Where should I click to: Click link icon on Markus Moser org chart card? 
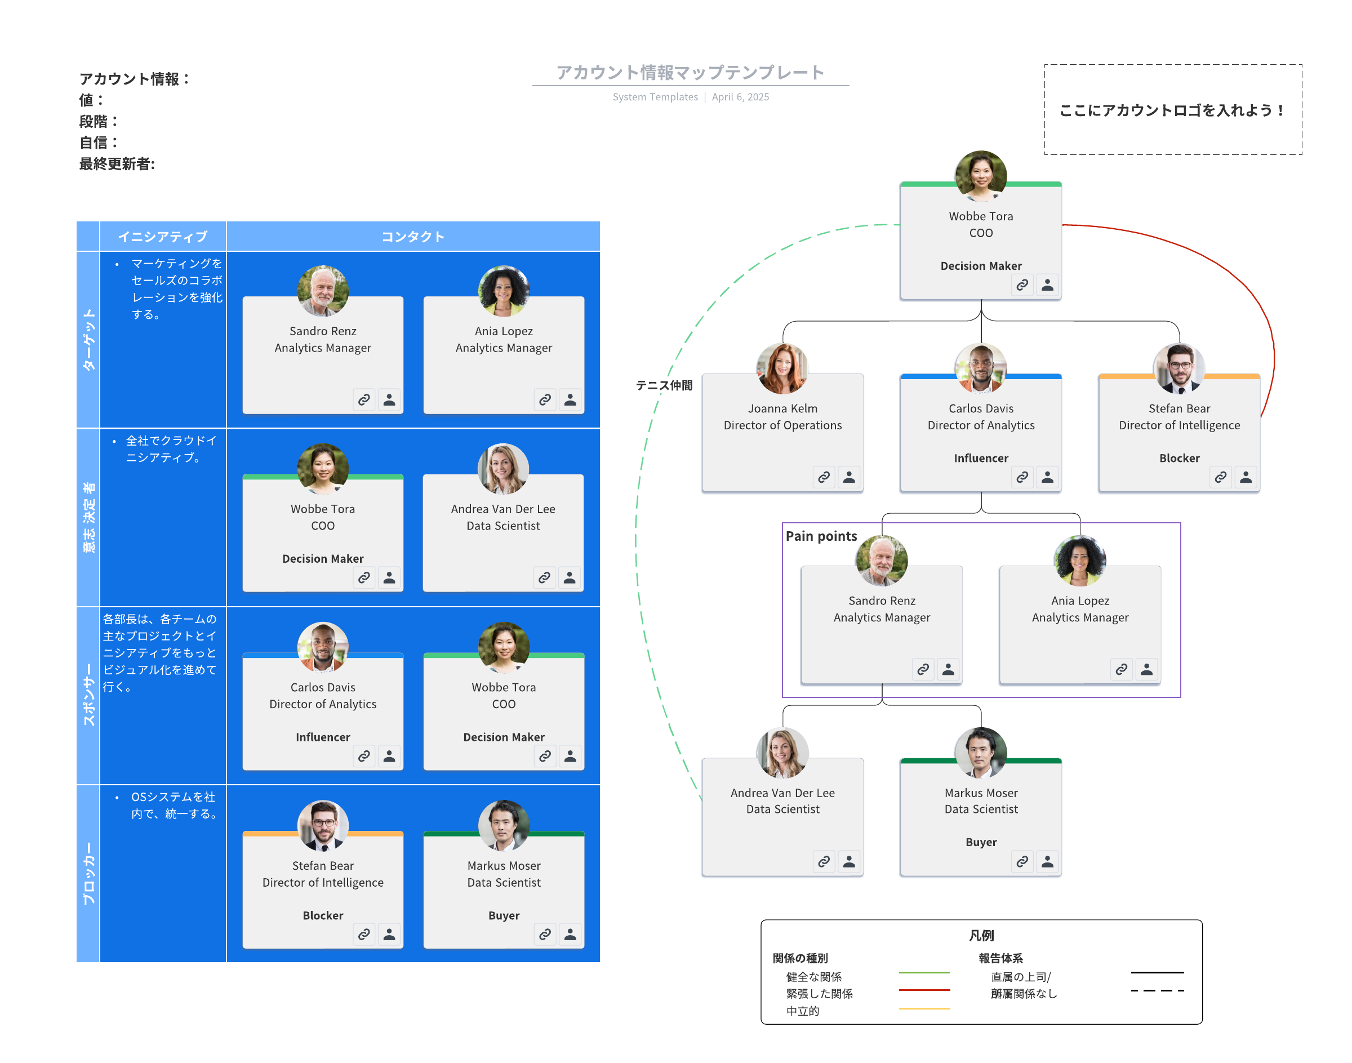[1021, 862]
